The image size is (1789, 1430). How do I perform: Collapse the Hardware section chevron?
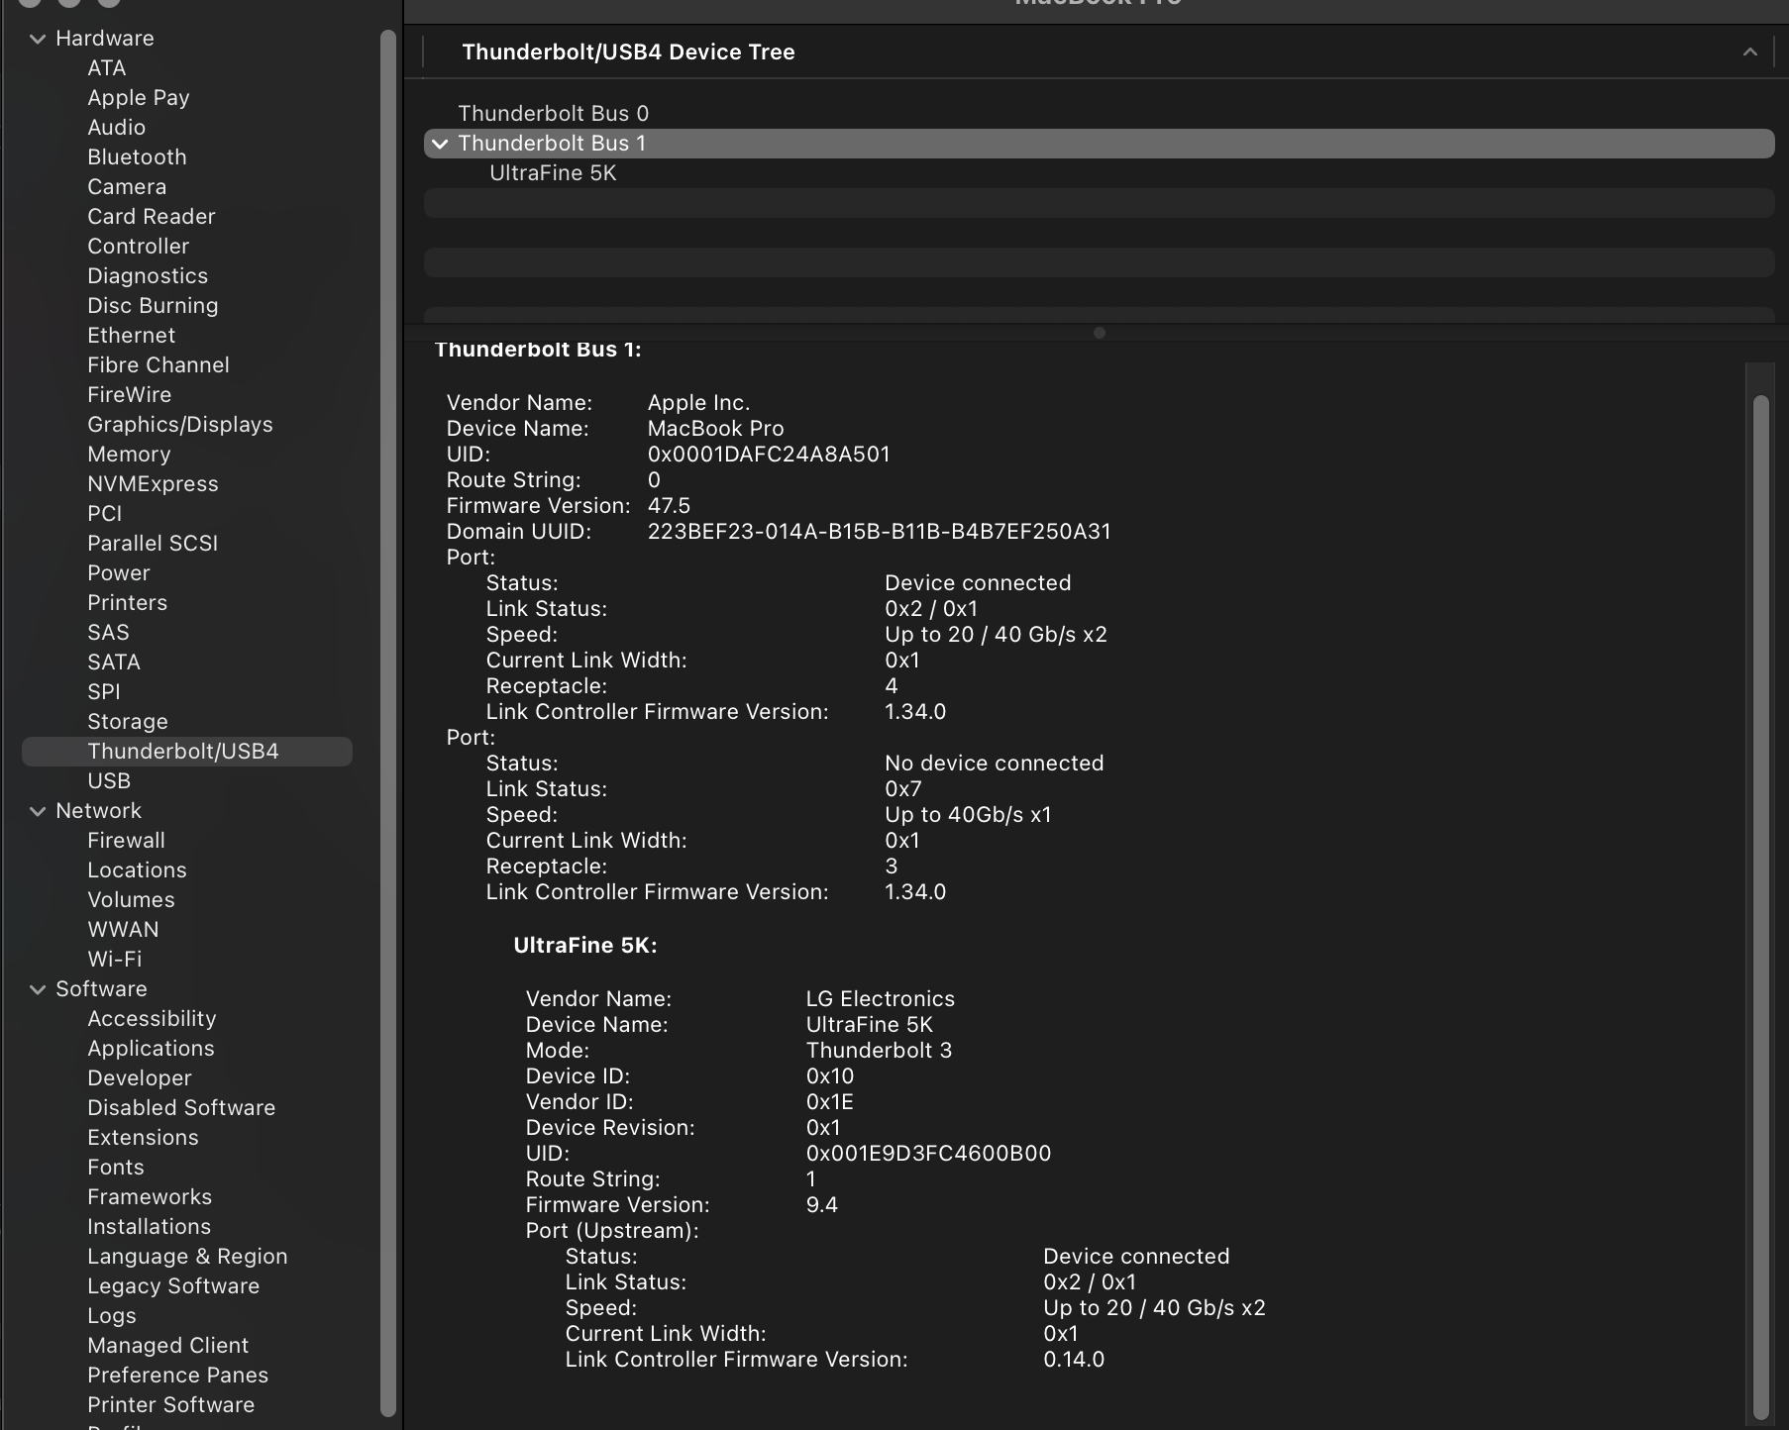[x=38, y=39]
